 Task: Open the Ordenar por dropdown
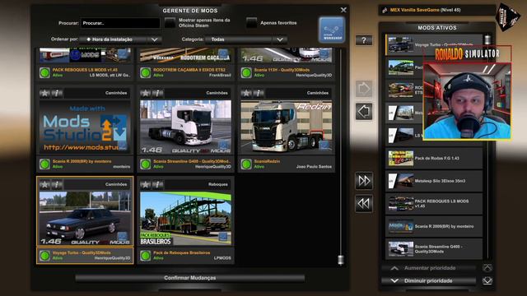point(120,39)
